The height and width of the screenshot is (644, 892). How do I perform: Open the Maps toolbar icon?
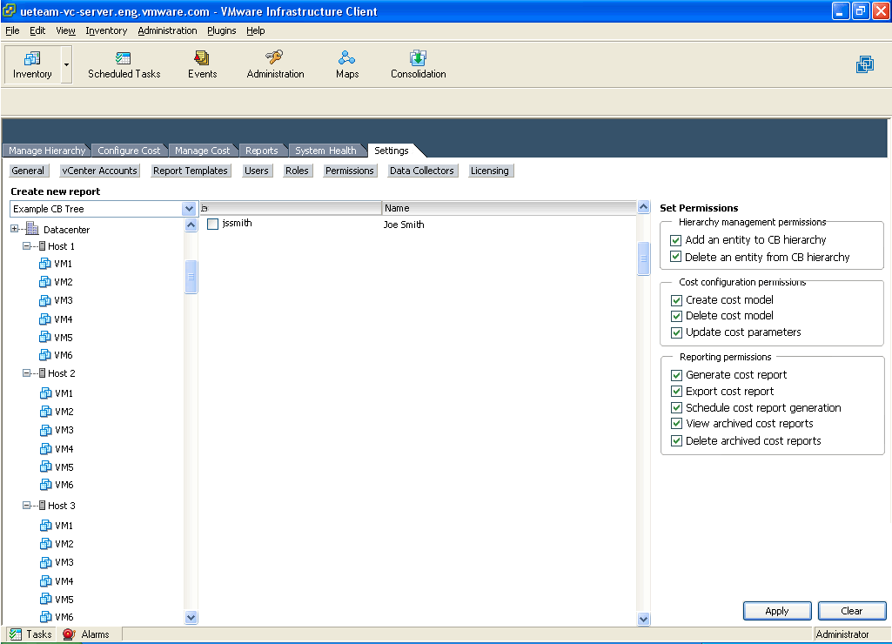(x=347, y=58)
